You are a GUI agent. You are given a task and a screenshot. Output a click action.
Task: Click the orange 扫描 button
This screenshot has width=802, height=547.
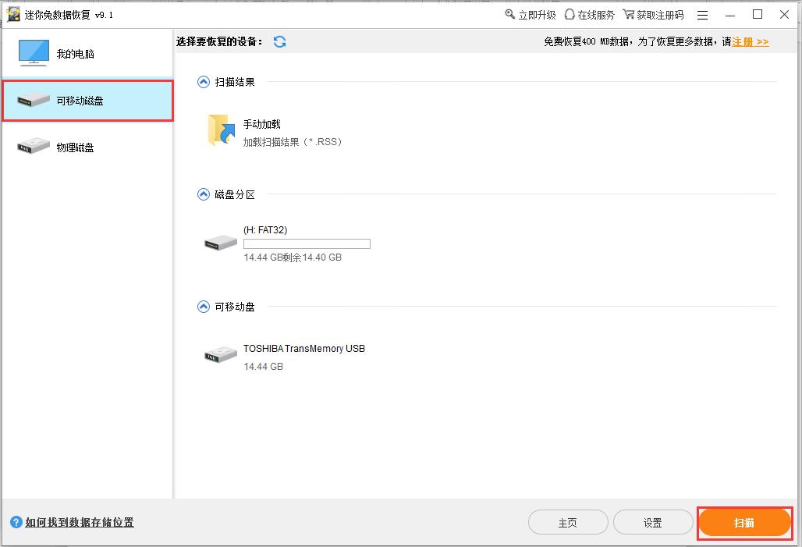(745, 523)
